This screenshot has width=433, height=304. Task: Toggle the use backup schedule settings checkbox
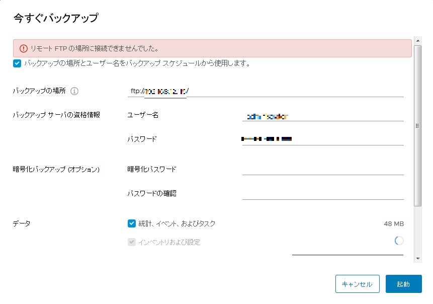18,63
